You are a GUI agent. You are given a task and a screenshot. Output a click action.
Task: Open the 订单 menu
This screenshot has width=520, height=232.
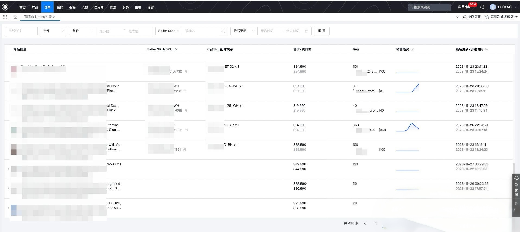click(47, 7)
